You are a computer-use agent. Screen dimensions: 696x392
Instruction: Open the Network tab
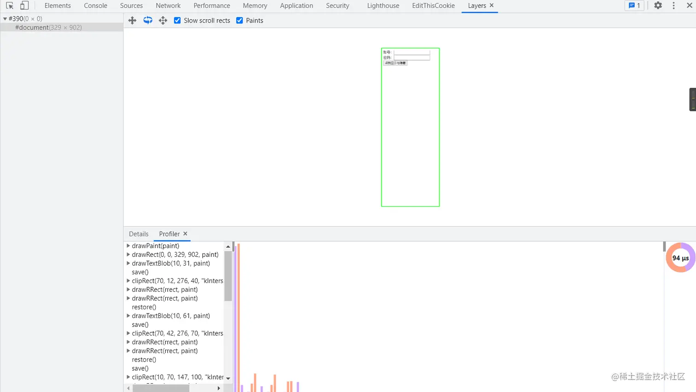pos(168,6)
